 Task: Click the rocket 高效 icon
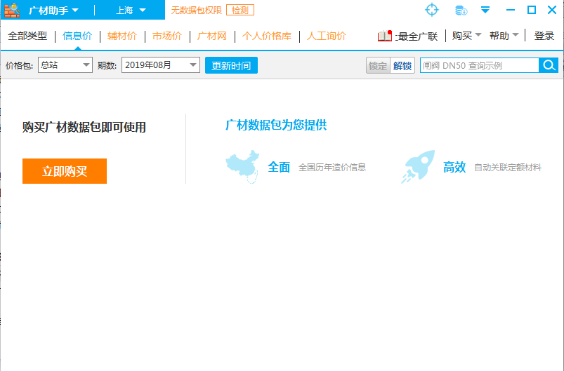pos(418,167)
